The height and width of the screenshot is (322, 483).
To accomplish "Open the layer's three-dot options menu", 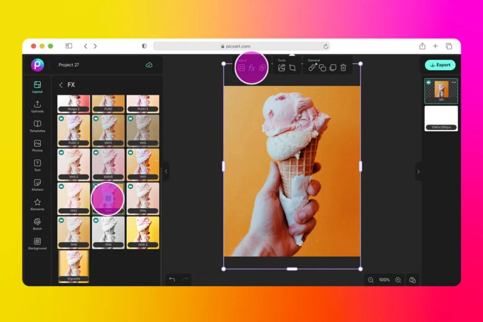I will [453, 82].
